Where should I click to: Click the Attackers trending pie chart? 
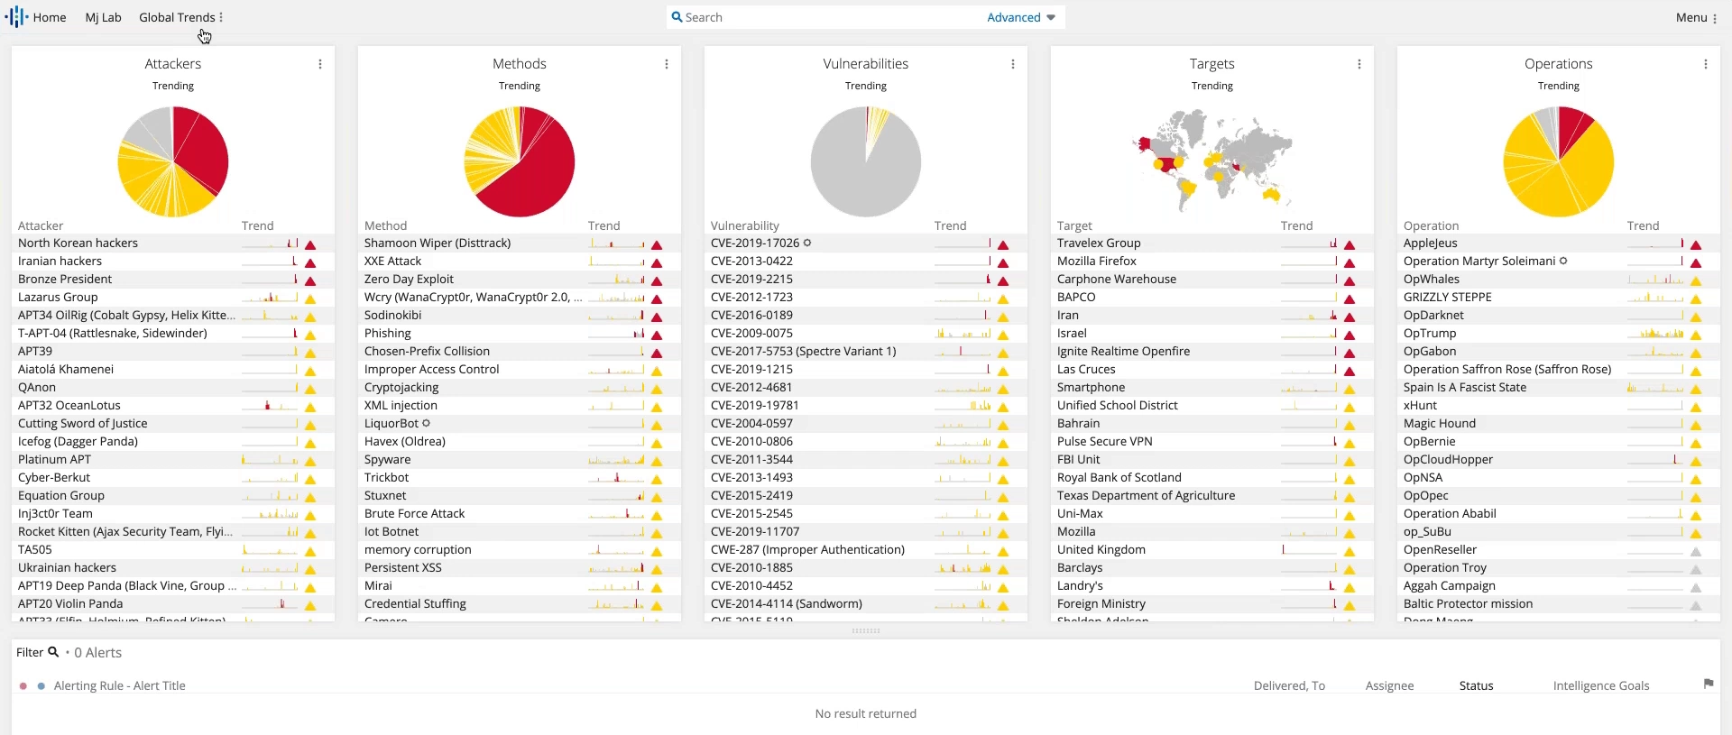click(x=173, y=162)
